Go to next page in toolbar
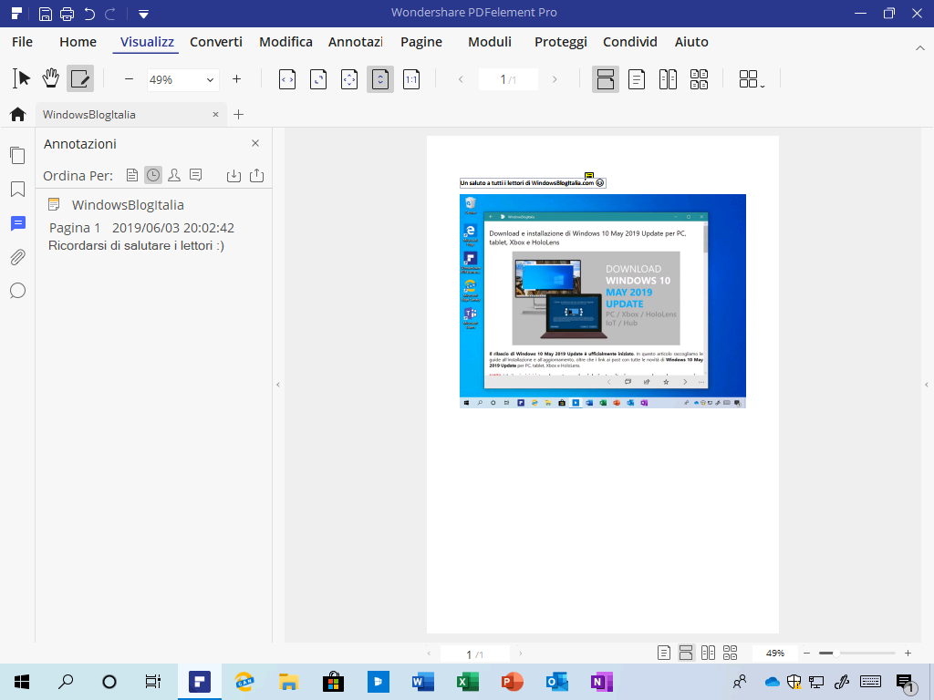The width and height of the screenshot is (934, 700). 555,79
